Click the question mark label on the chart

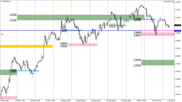(1, 98)
